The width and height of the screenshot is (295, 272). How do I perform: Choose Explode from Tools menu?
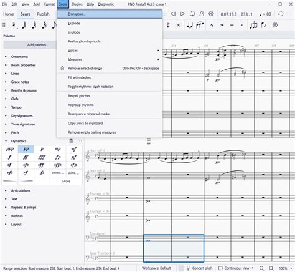click(x=110, y=23)
